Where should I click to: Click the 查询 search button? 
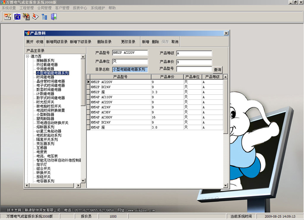[x=217, y=69]
